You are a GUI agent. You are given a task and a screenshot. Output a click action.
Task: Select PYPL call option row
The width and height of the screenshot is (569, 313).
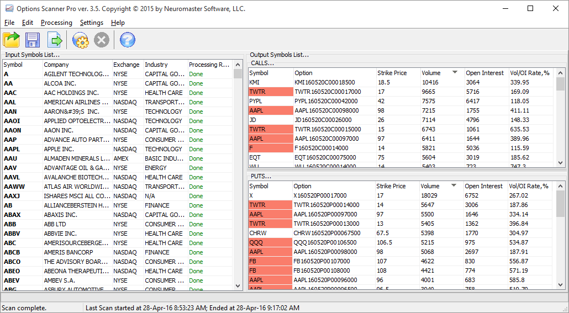(x=402, y=101)
